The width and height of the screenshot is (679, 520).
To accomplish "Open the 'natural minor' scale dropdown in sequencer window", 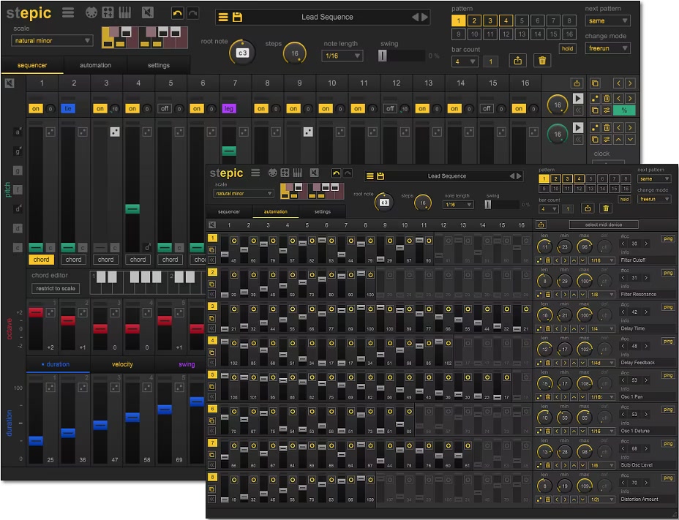I will [x=52, y=40].
